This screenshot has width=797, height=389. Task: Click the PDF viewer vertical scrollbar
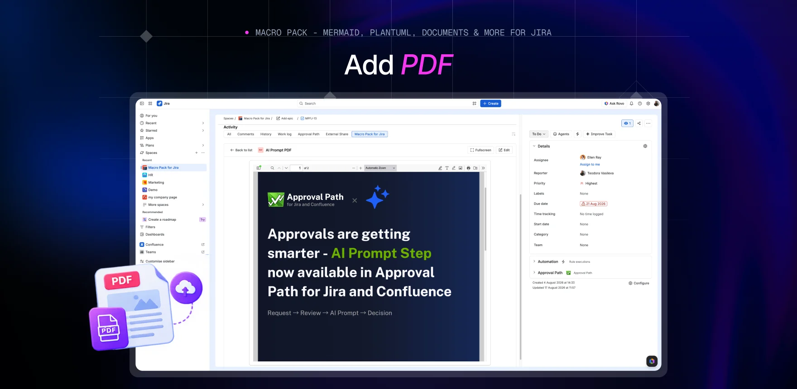485,219
